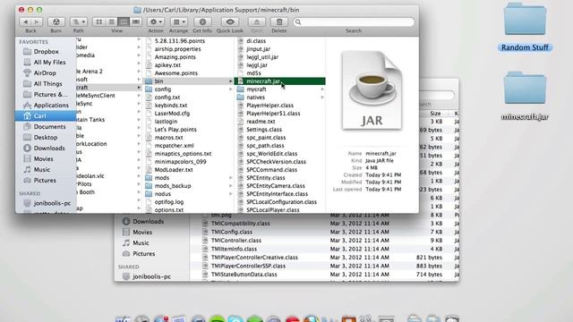Screen dimensions: 573x322
Task: Select TMIStateButtonData.class in back window
Action: pos(244,275)
